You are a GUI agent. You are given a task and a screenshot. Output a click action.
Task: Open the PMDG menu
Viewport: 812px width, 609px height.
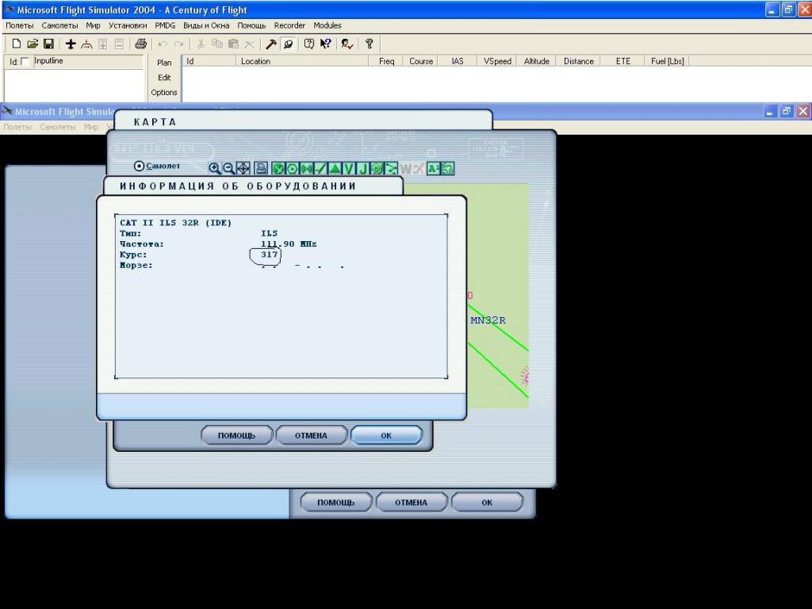coord(165,25)
